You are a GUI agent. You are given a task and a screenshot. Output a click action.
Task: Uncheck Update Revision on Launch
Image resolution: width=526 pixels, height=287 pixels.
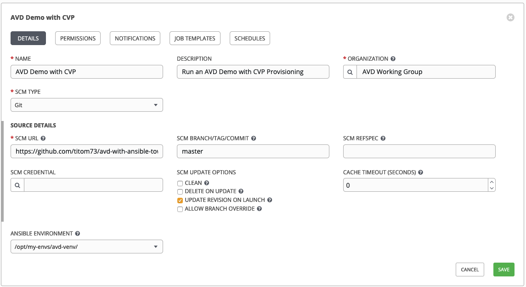coord(180,200)
